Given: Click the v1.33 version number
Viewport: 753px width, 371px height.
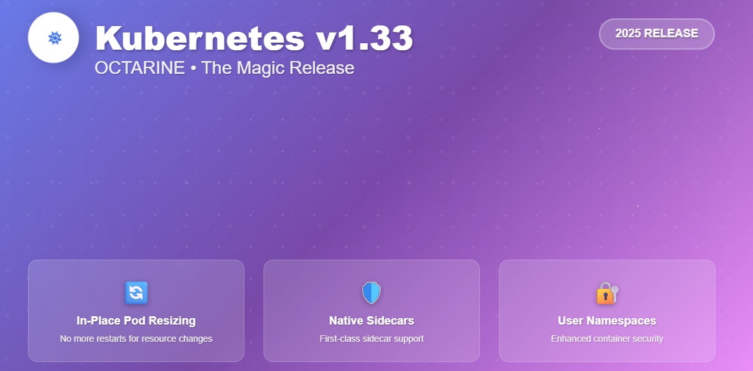Looking at the screenshot, I should tap(365, 38).
